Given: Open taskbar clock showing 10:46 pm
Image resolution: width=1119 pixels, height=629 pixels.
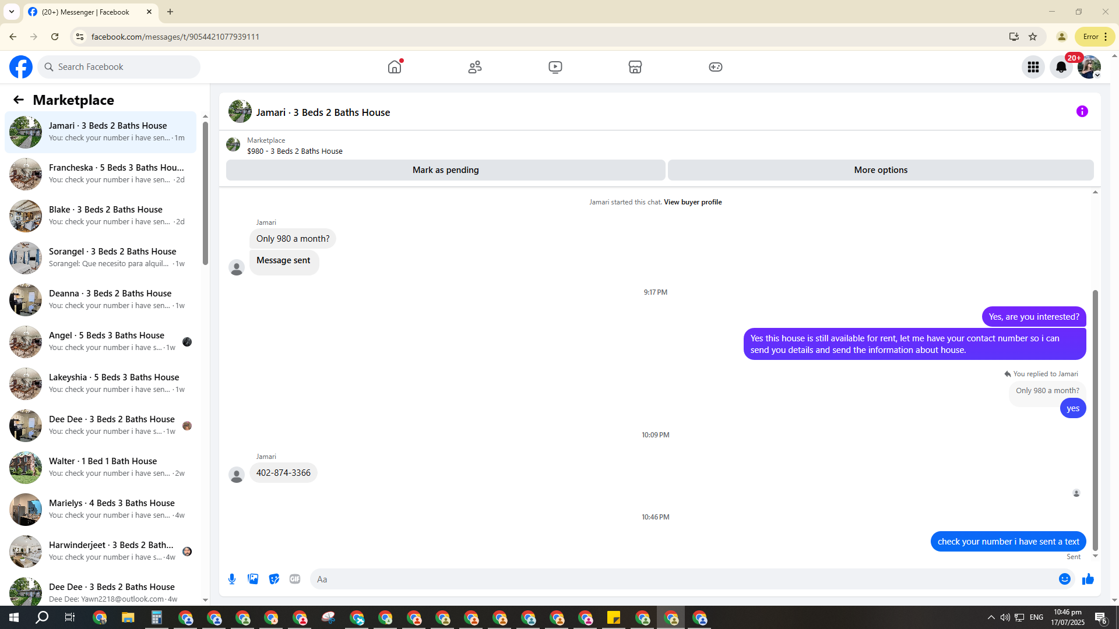Looking at the screenshot, I should tap(1068, 617).
